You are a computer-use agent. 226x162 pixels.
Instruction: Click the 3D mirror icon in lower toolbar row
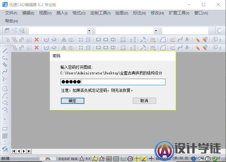coord(71,48)
